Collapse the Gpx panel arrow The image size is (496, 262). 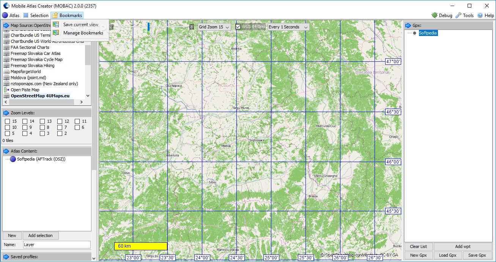408,25
